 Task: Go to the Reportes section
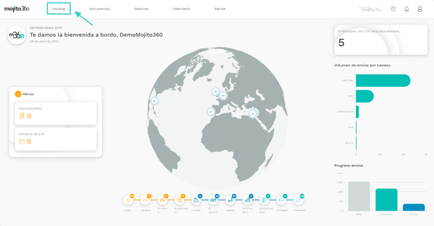[x=141, y=9]
